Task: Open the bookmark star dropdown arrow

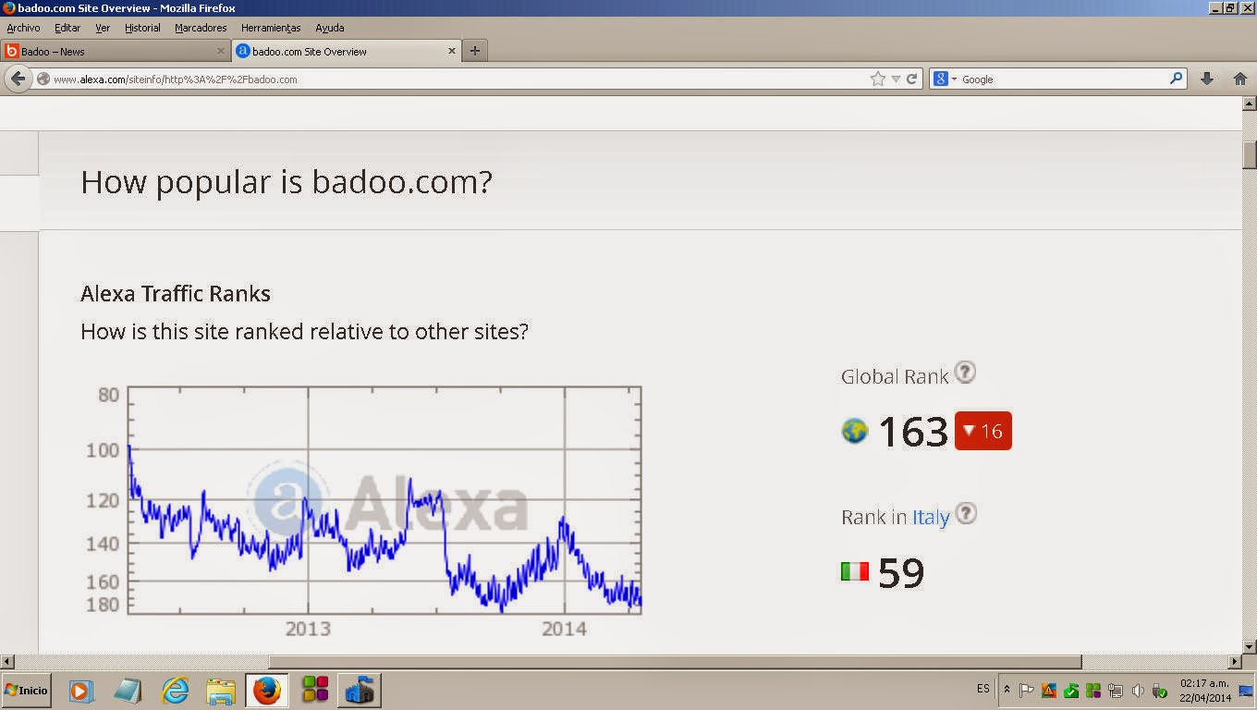Action: click(x=896, y=80)
